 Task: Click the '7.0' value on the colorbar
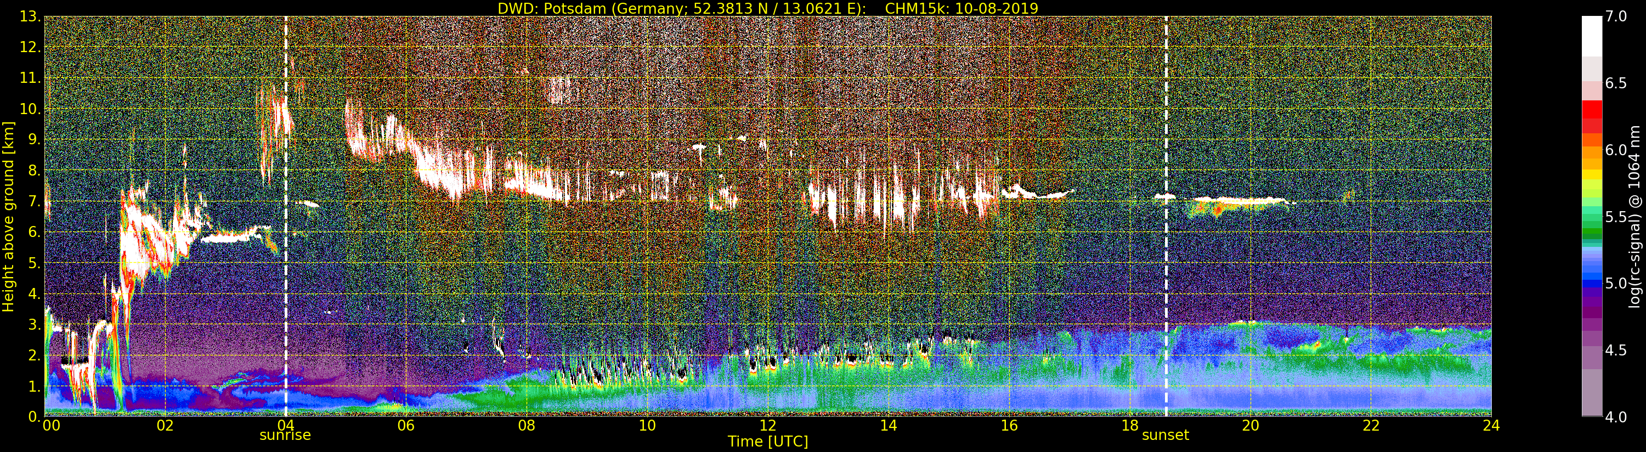coord(1616,16)
